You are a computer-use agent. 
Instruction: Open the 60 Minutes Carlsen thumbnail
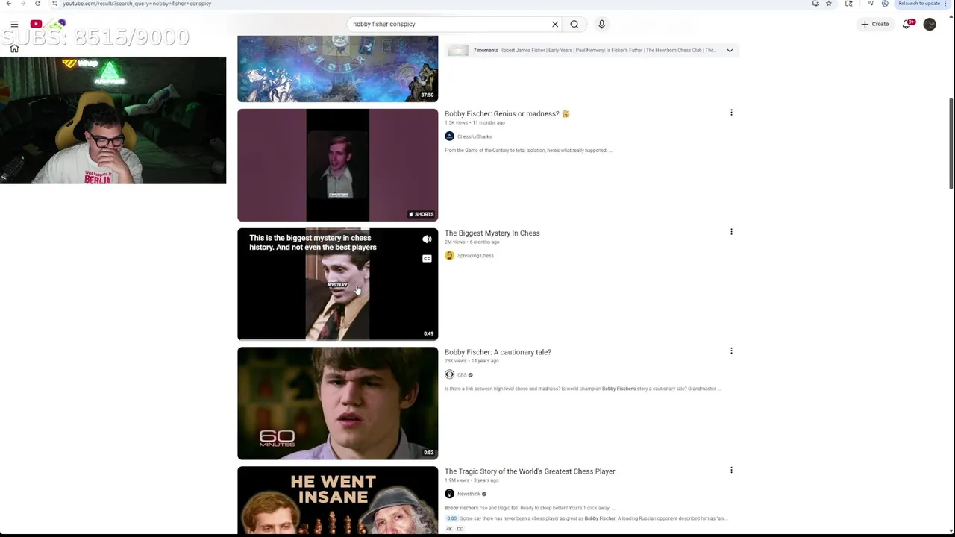(337, 403)
